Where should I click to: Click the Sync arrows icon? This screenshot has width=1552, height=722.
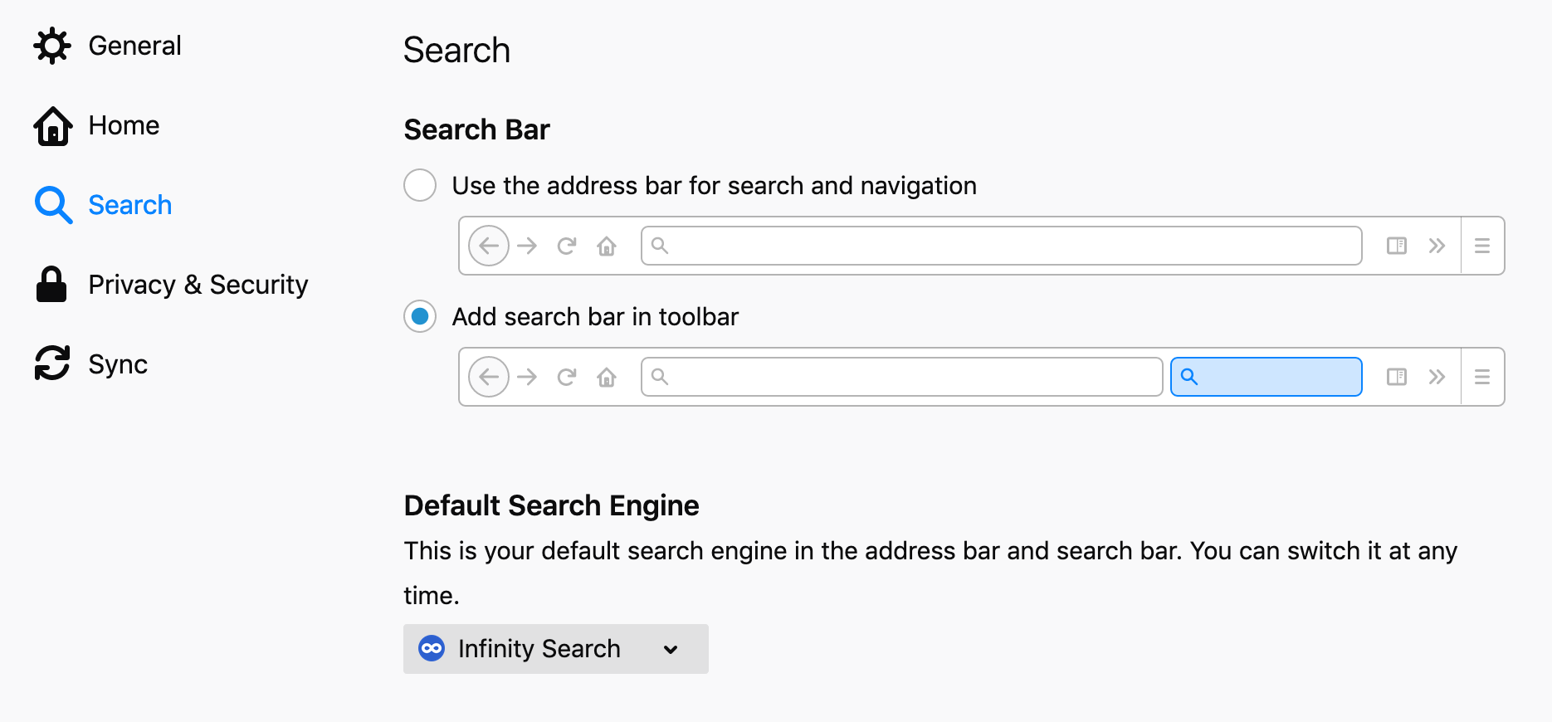[x=52, y=363]
